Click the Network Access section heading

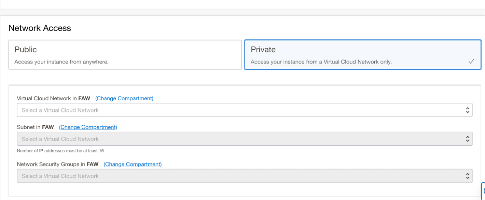40,28
